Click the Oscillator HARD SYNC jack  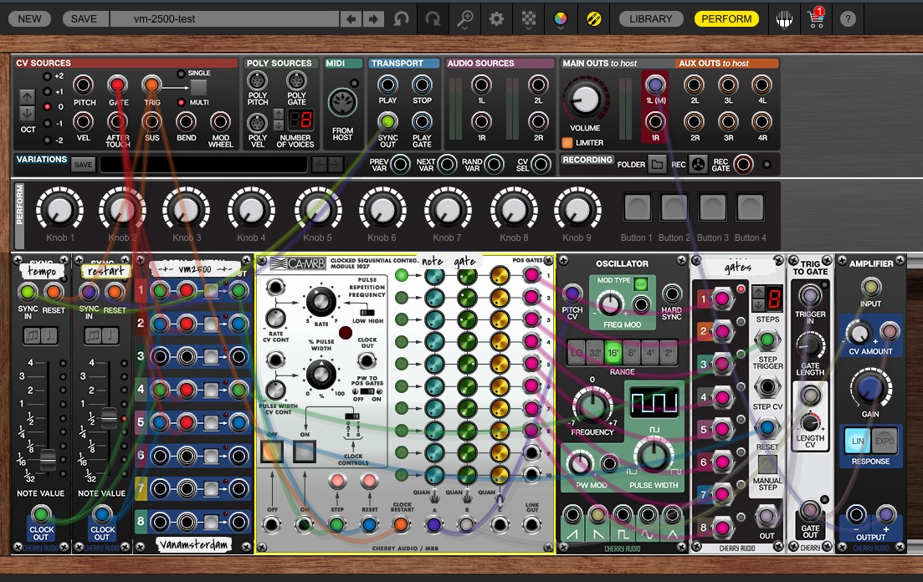pos(672,294)
